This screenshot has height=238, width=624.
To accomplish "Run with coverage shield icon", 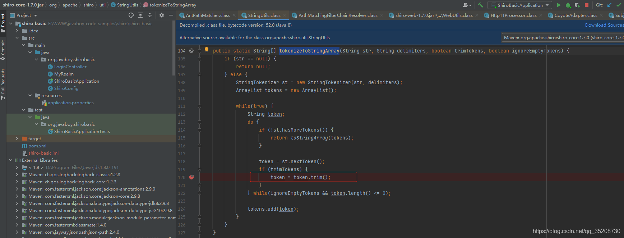I will click(x=577, y=5).
